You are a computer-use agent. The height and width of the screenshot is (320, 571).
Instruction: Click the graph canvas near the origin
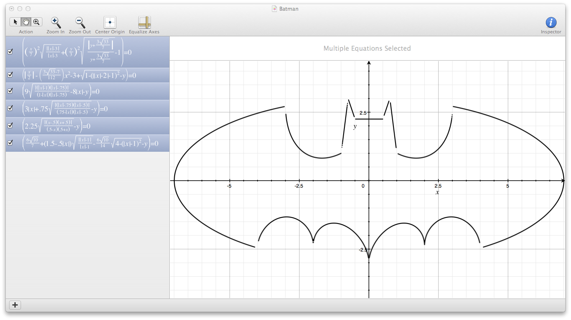click(369, 180)
